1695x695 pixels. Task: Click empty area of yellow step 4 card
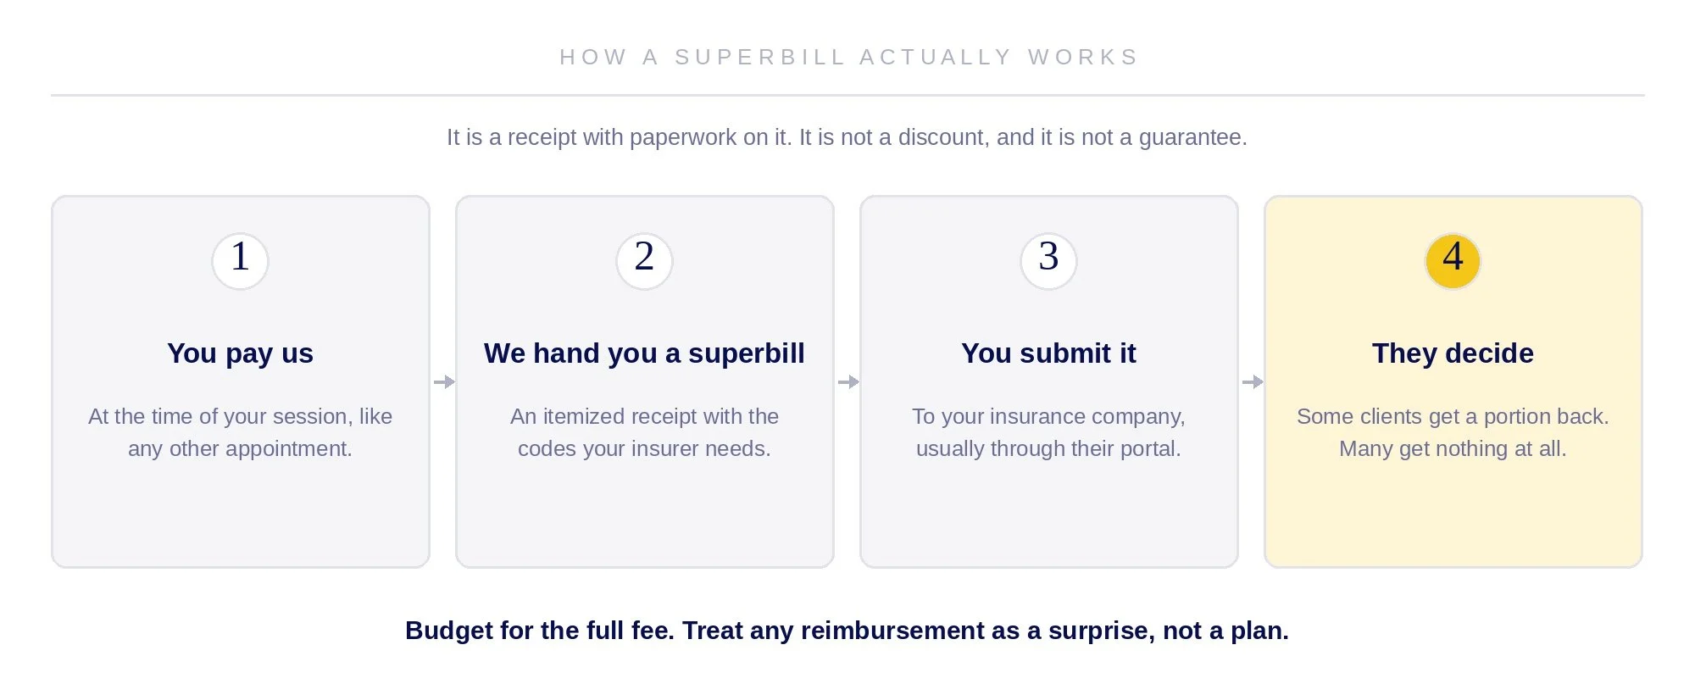tap(1453, 517)
